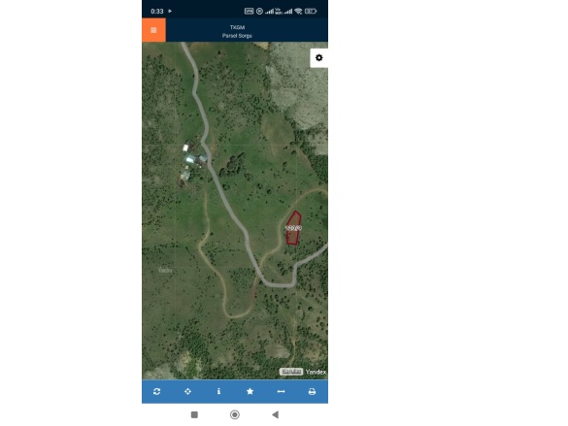Screen dimensions: 568x426
Task: Tap the white parcel number label
Action: pos(293,228)
